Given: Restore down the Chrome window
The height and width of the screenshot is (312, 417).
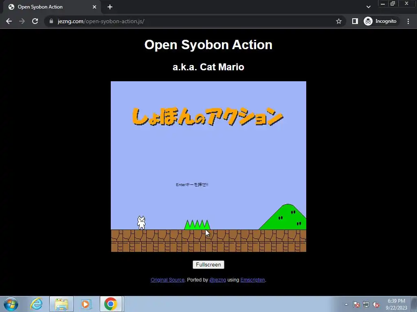Looking at the screenshot, I should pyautogui.click(x=393, y=4).
